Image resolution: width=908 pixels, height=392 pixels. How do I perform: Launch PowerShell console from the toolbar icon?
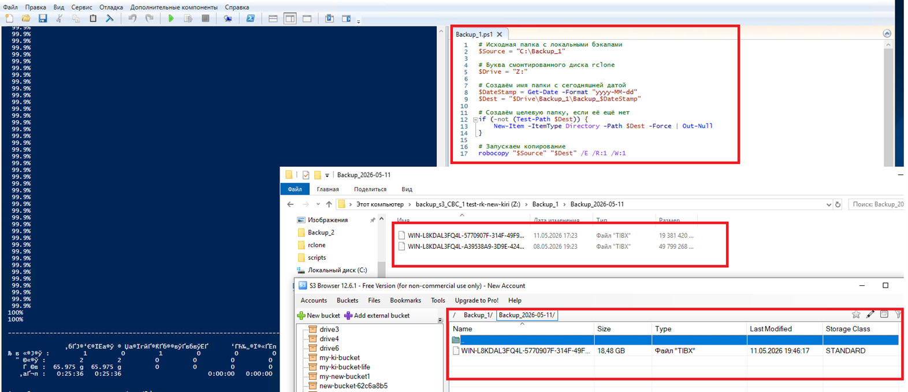[250, 18]
